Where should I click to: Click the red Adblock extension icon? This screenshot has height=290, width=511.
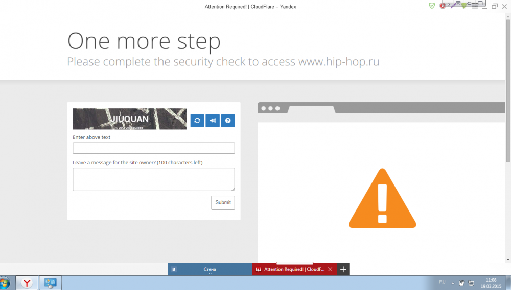tap(443, 6)
